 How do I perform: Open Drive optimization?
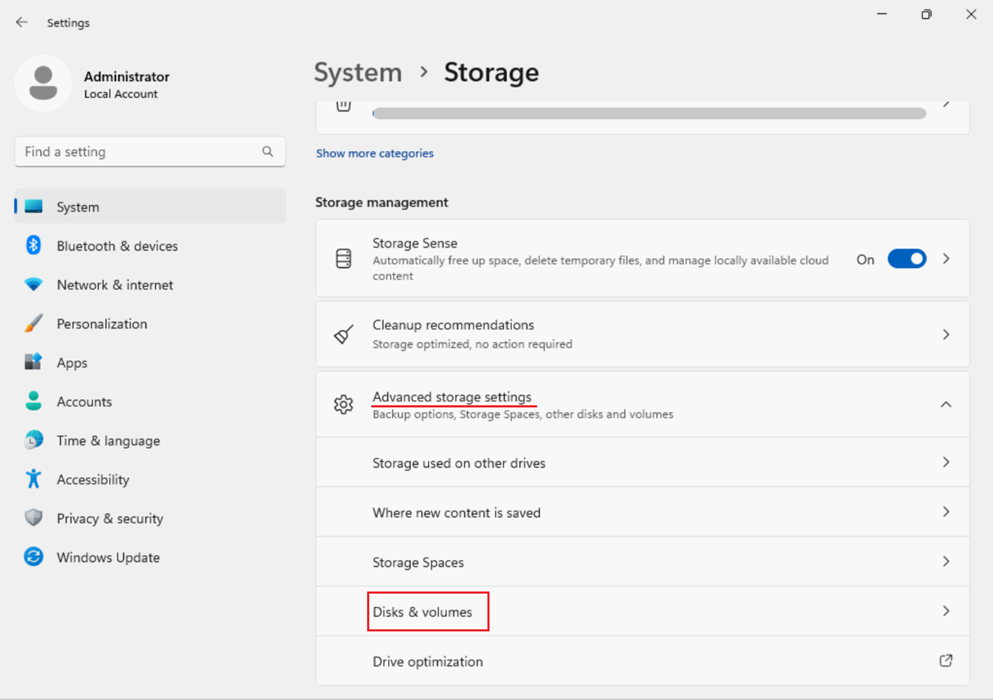point(643,661)
